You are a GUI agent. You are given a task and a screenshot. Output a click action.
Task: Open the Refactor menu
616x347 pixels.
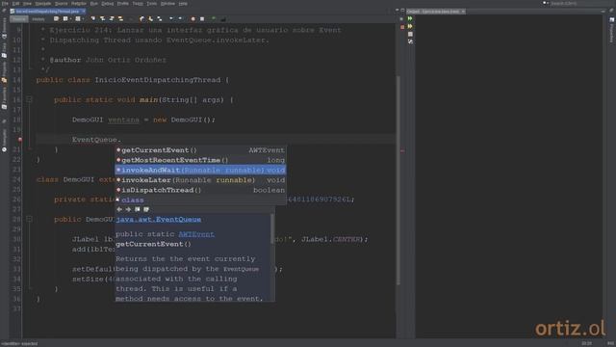(79, 4)
